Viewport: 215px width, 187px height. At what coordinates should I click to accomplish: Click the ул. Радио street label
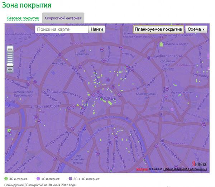click(x=201, y=75)
